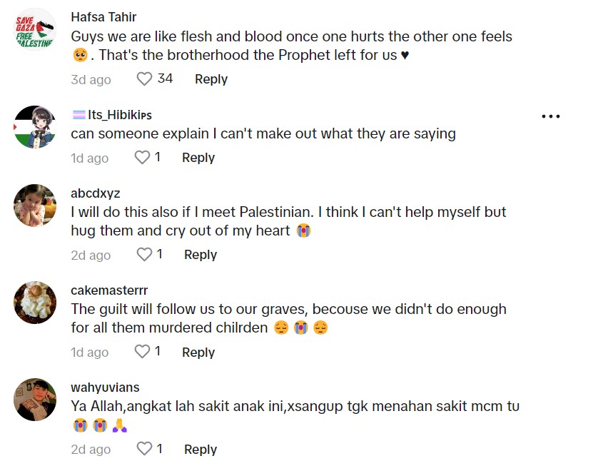Open Hafsa Tahir's profile picture
Image resolution: width=593 pixels, height=466 pixels.
(x=35, y=29)
